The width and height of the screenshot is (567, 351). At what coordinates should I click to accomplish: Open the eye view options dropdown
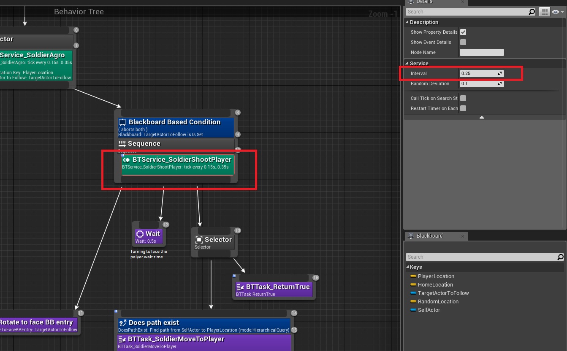pyautogui.click(x=558, y=12)
